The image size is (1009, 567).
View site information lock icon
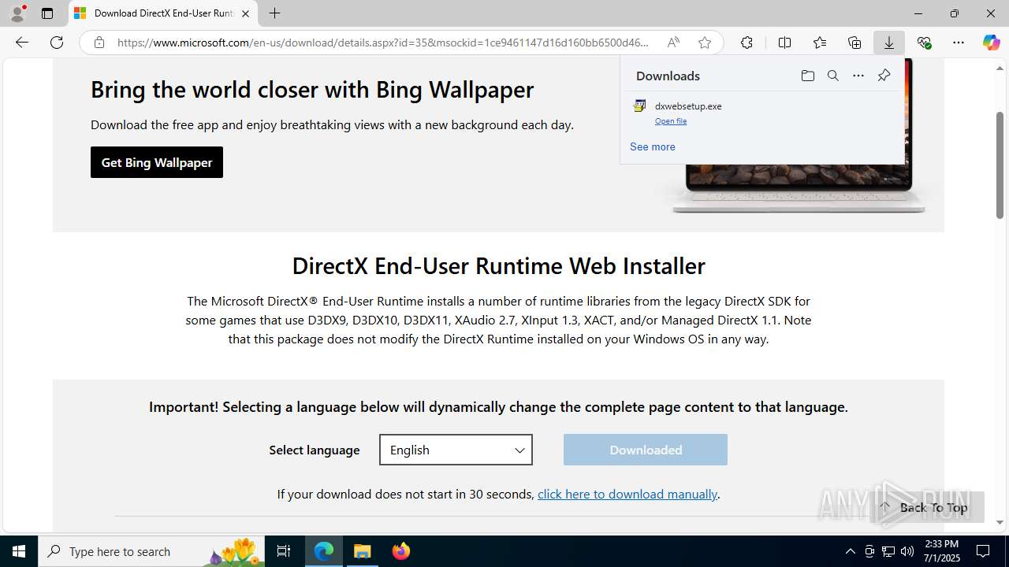click(x=99, y=43)
